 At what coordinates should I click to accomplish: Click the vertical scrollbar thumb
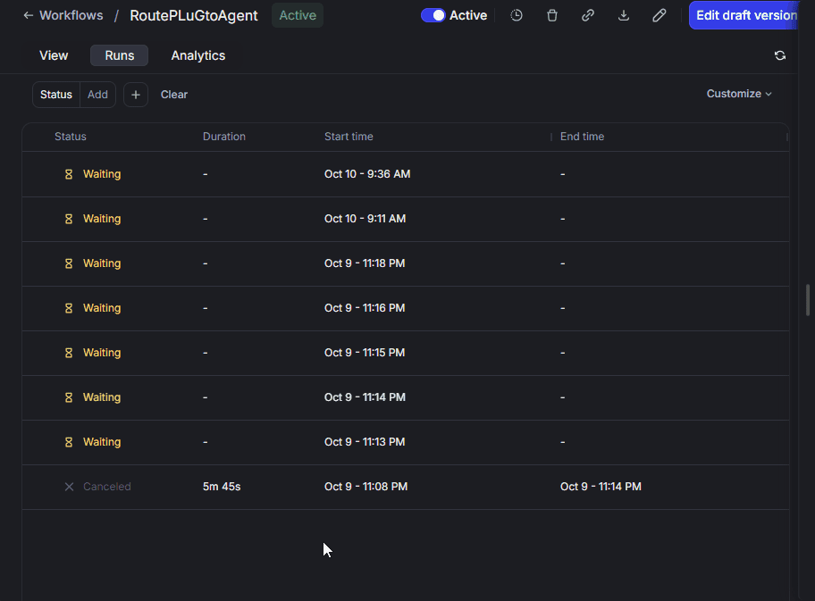tap(808, 300)
